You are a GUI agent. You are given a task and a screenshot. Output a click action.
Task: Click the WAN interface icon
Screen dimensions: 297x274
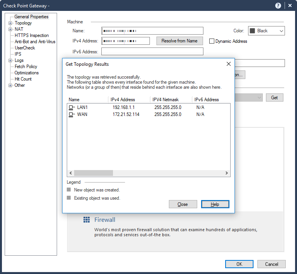(x=71, y=114)
